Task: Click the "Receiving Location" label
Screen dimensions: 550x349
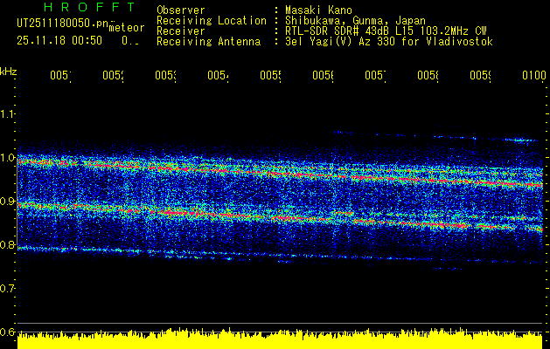Action: [212, 21]
